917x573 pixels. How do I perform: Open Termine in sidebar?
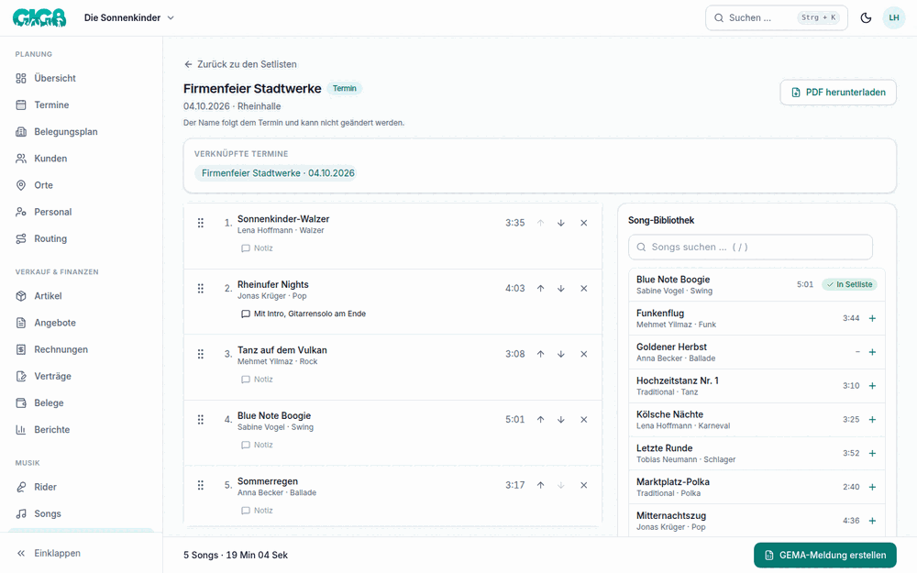(x=81, y=105)
